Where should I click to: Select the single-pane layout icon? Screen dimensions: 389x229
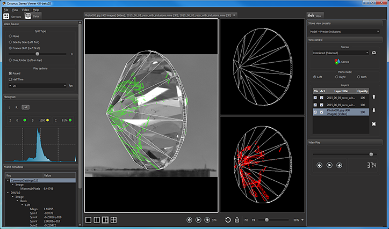tap(88, 220)
